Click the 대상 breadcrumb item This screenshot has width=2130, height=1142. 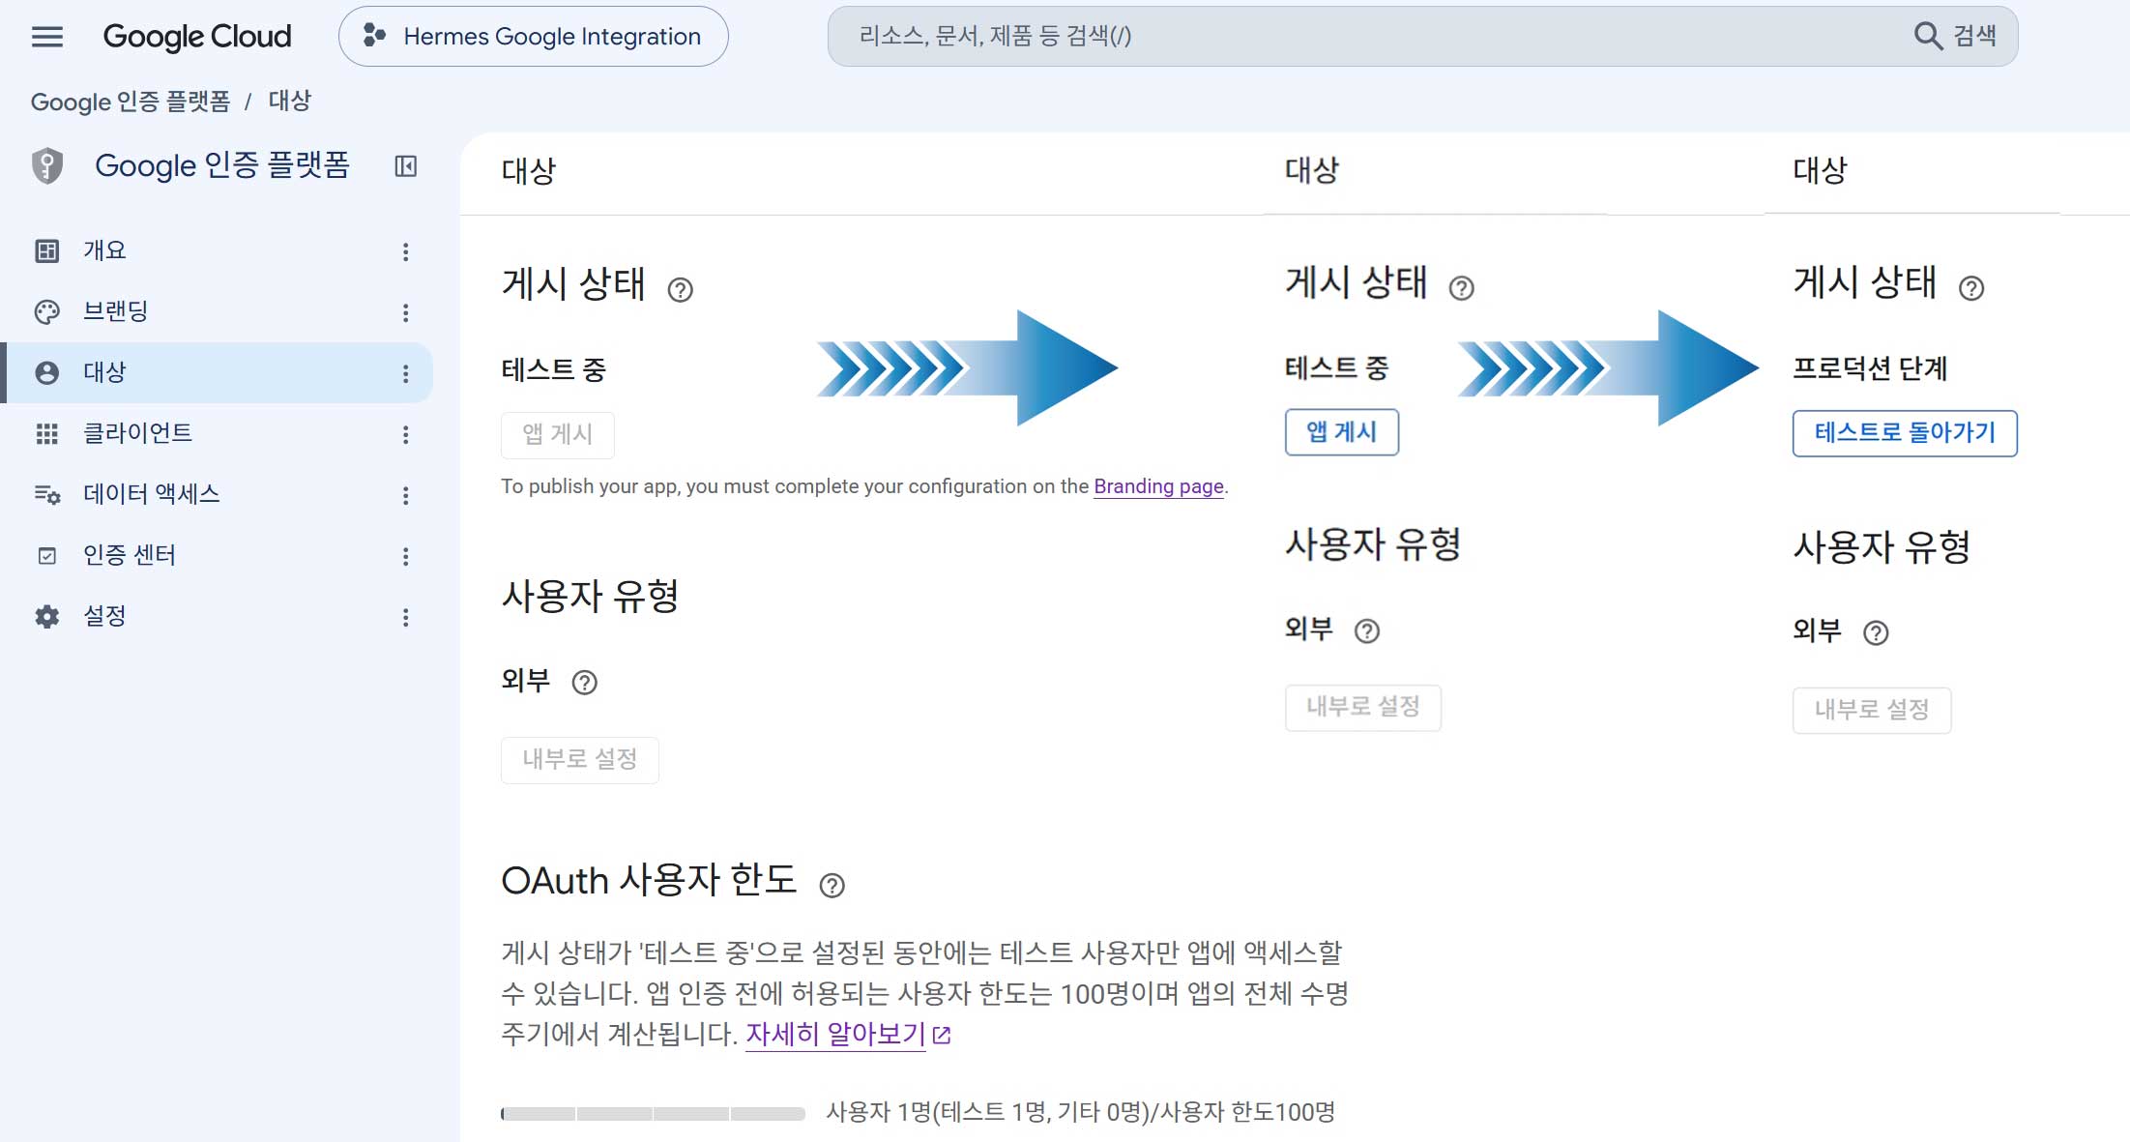(x=289, y=101)
